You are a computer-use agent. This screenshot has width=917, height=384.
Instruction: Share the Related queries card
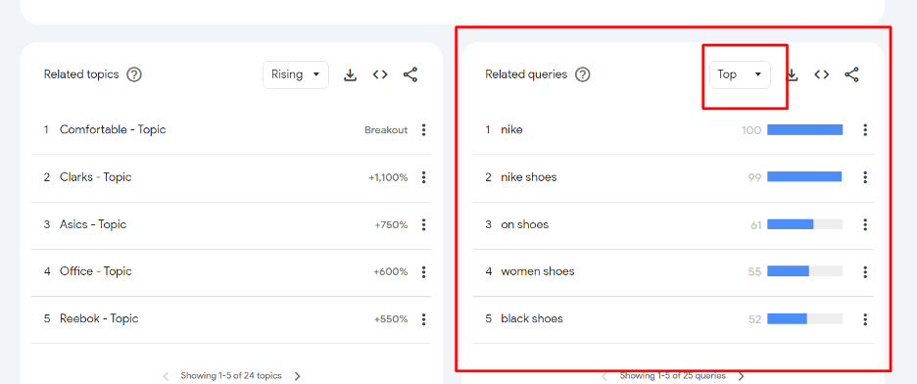[852, 74]
